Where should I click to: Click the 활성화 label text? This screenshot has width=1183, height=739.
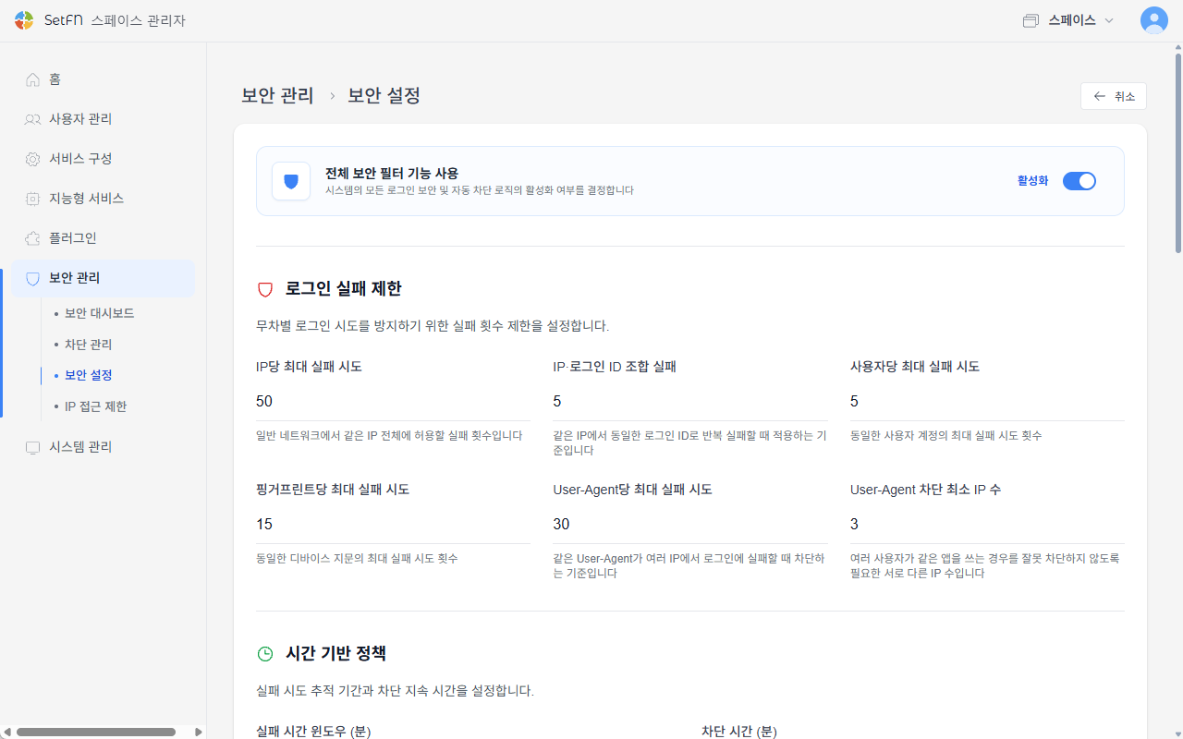coord(1032,181)
